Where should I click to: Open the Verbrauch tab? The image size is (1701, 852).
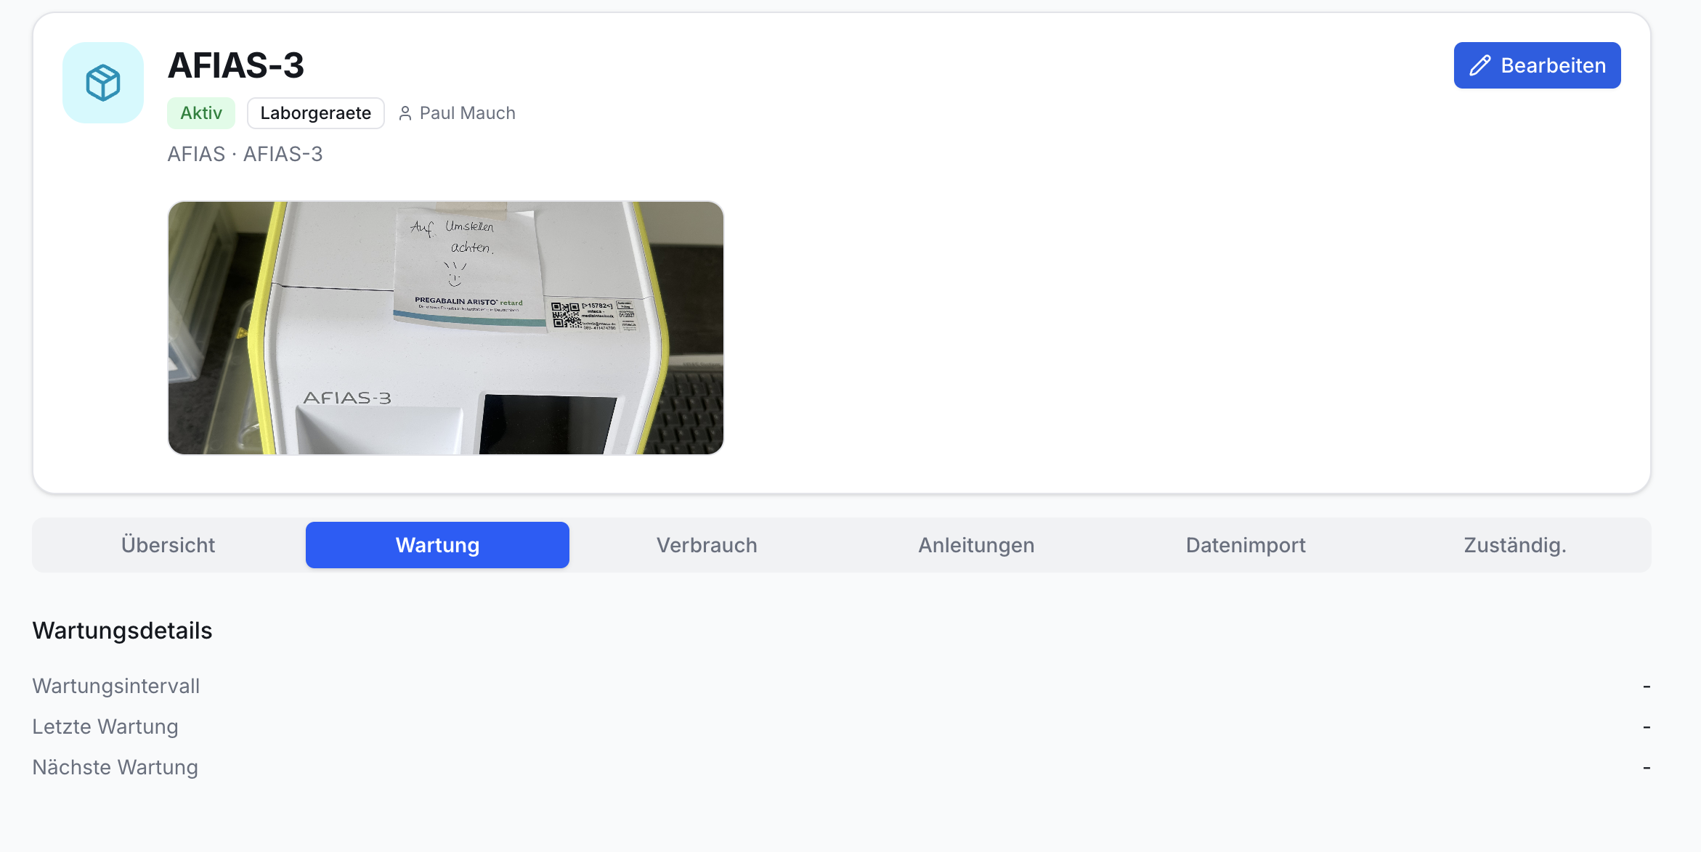point(707,545)
